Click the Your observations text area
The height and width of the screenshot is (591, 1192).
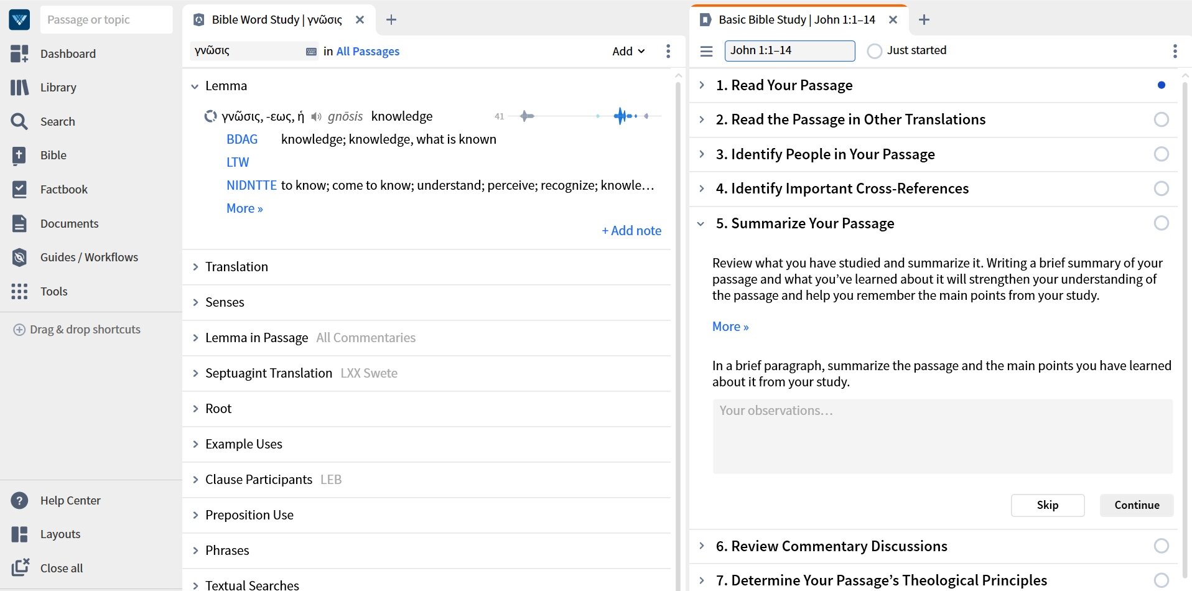coord(941,435)
